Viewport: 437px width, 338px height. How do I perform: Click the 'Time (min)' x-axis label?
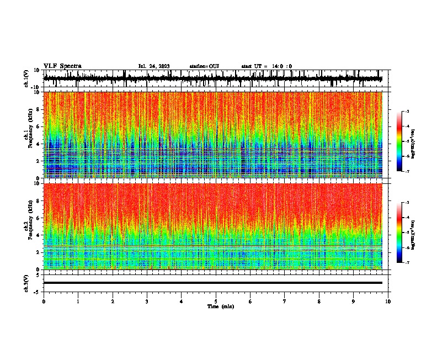[221, 307]
